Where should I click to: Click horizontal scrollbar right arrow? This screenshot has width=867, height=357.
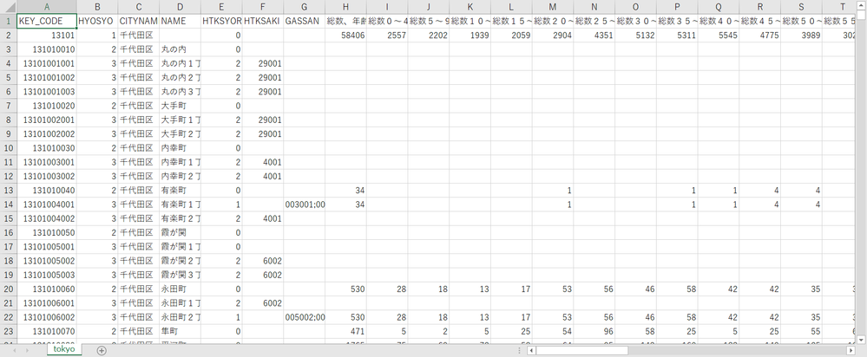click(x=851, y=350)
